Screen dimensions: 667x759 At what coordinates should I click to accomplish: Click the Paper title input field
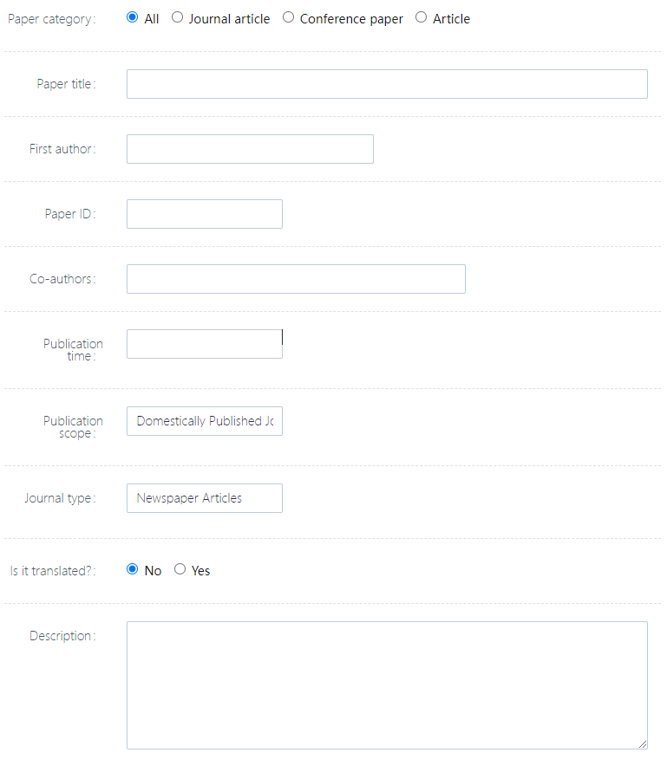coord(387,84)
